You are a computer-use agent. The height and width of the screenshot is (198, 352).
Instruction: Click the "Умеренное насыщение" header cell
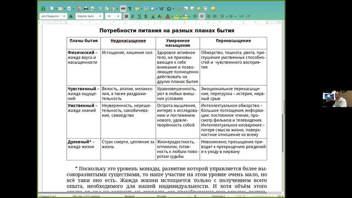pos(178,43)
